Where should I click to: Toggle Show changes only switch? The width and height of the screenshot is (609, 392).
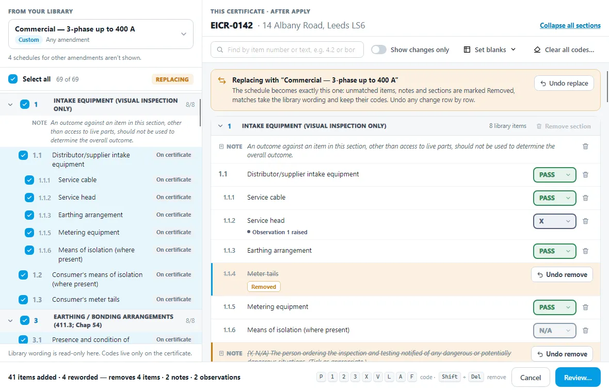click(379, 50)
